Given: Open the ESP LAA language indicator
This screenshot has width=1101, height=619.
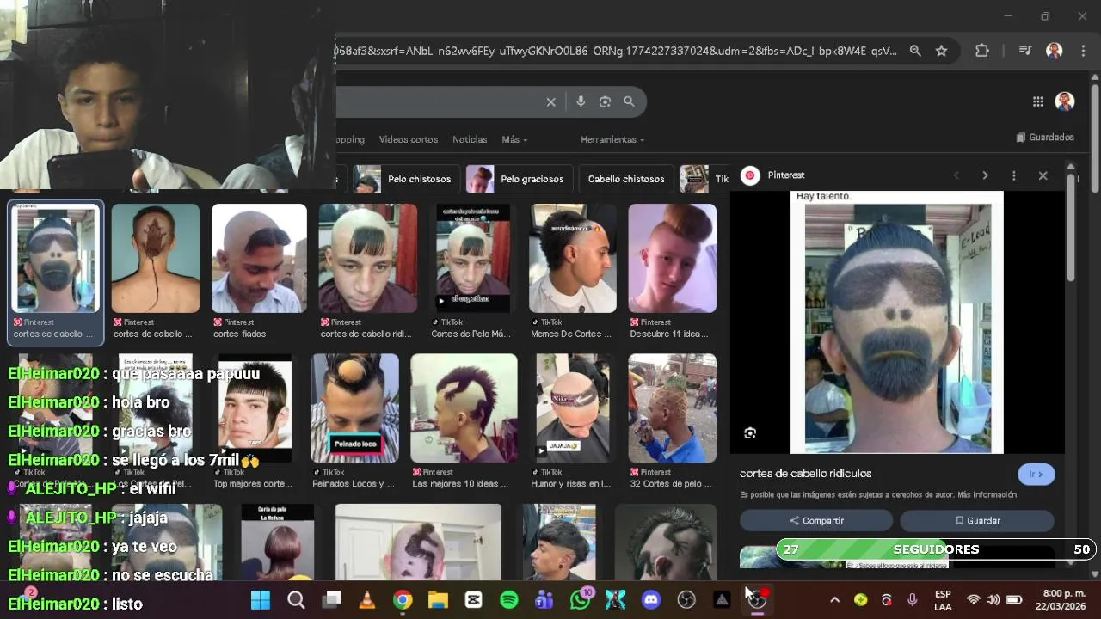Looking at the screenshot, I should pos(943,600).
